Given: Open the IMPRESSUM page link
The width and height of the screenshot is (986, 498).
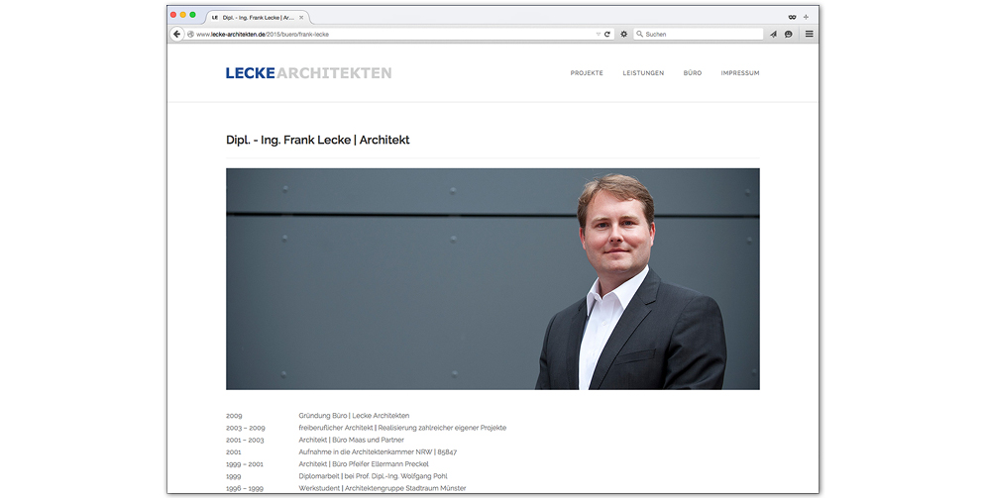Looking at the screenshot, I should point(740,73).
